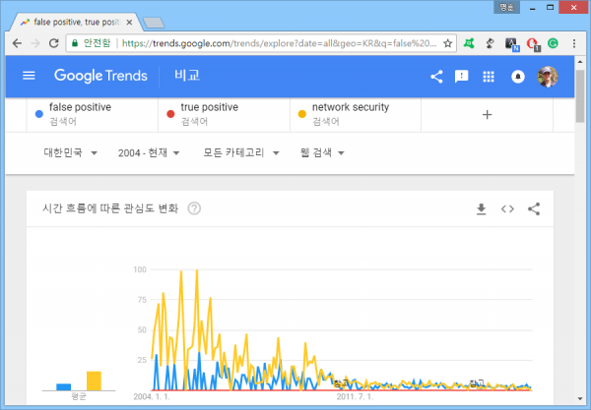Open help icon beside 시간 흐름에 따른 관심도 변화
The height and width of the screenshot is (410, 591).
(x=194, y=208)
